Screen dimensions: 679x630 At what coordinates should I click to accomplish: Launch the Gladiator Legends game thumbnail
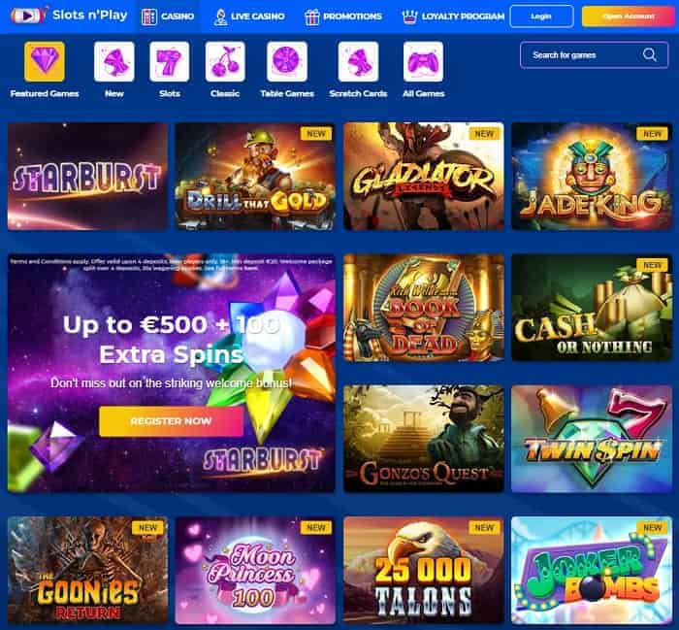point(424,177)
